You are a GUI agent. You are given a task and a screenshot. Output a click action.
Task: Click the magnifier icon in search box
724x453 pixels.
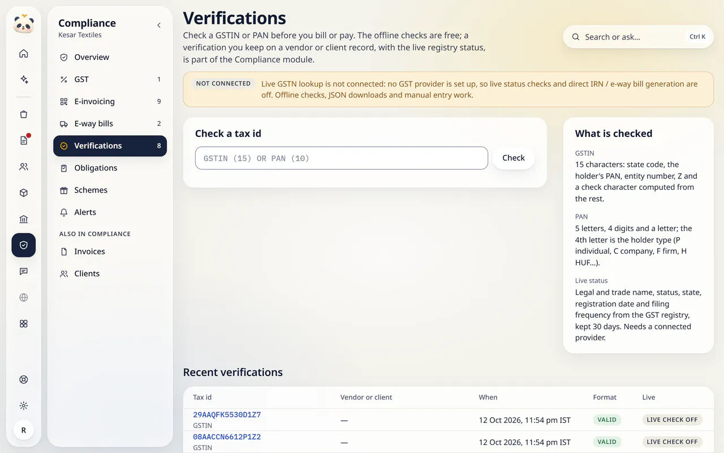tap(576, 37)
